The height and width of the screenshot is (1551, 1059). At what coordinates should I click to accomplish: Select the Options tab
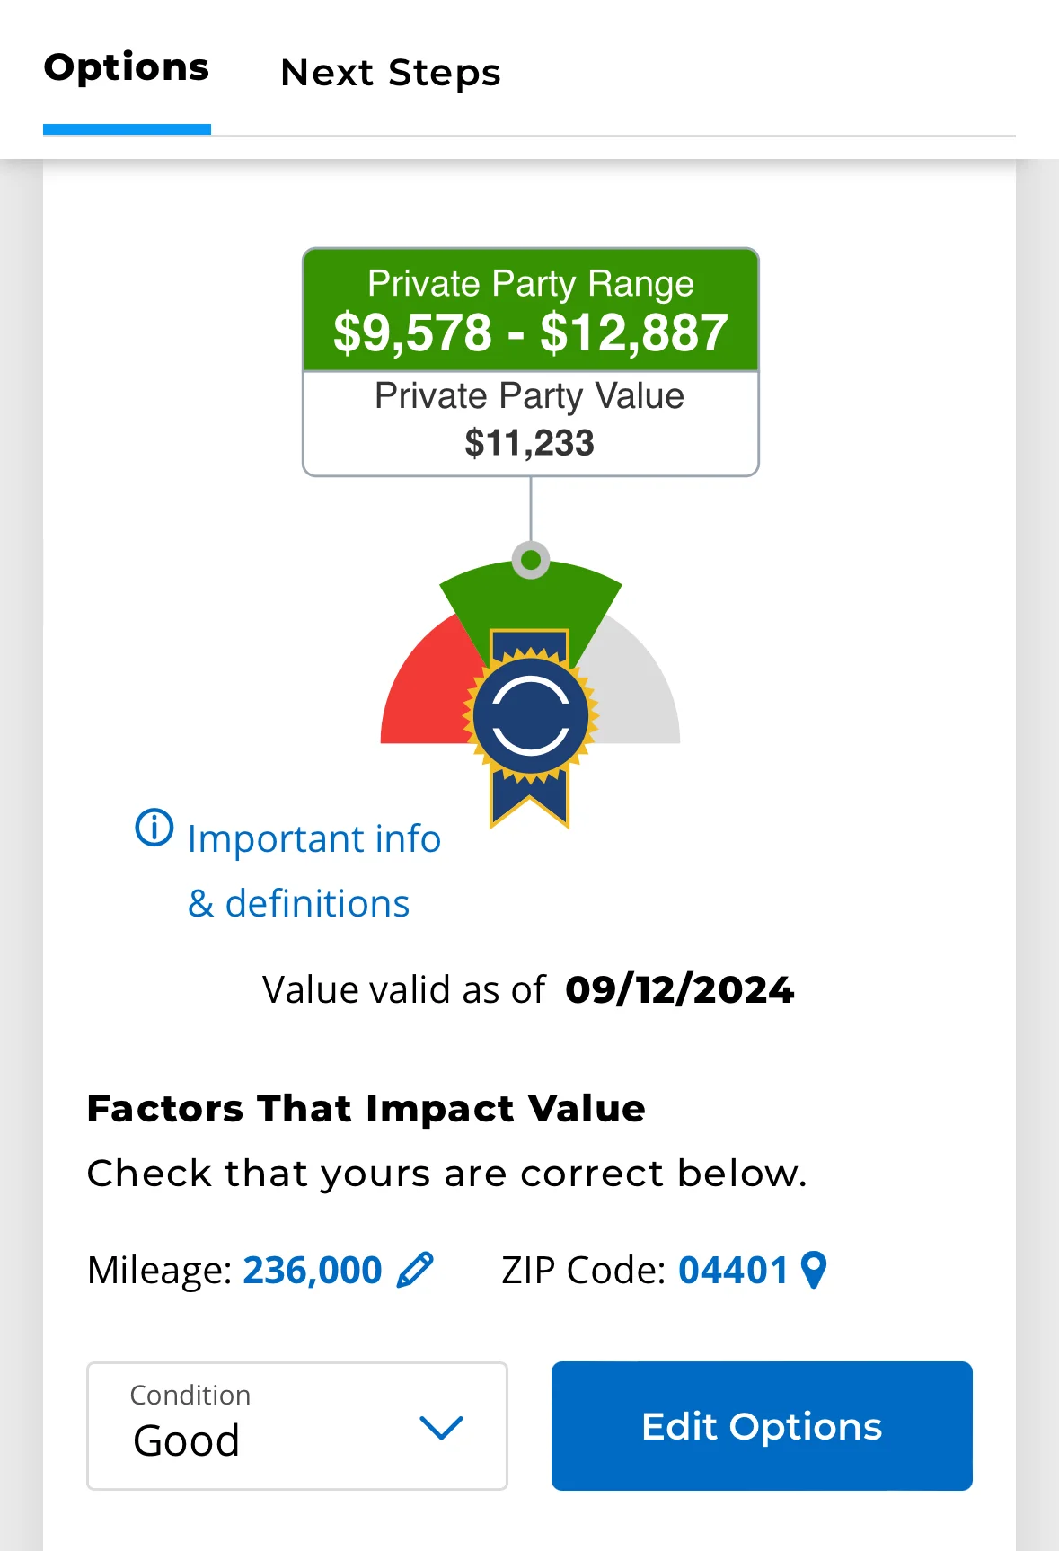(x=127, y=68)
